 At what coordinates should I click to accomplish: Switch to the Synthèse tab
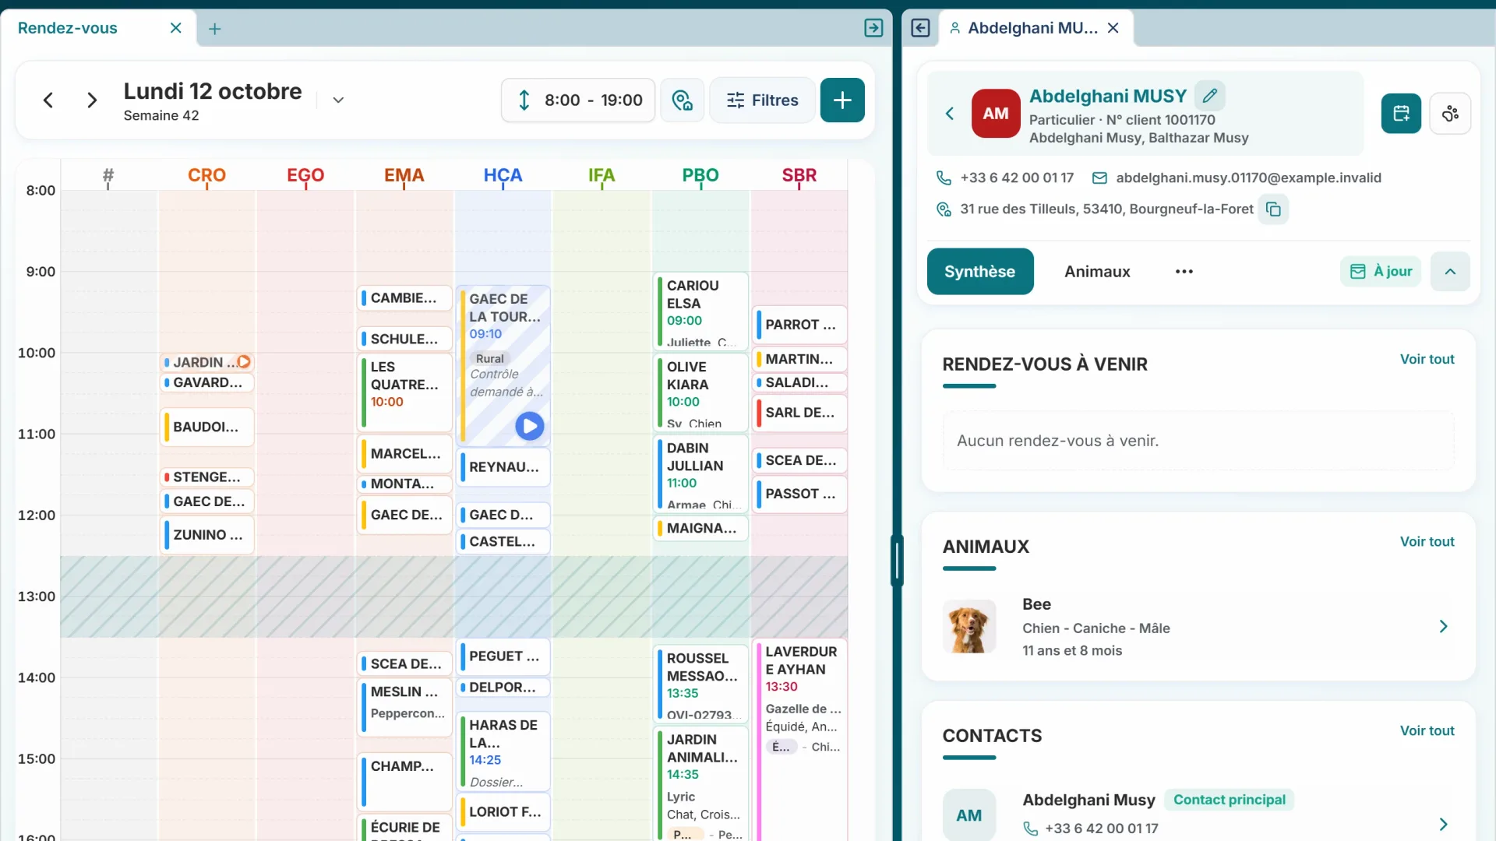tap(980, 272)
